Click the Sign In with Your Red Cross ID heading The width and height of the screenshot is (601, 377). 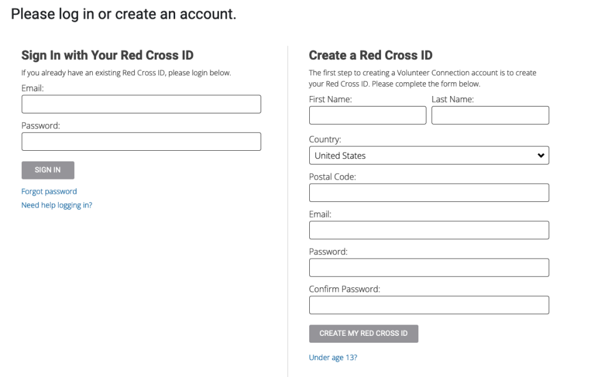(107, 56)
